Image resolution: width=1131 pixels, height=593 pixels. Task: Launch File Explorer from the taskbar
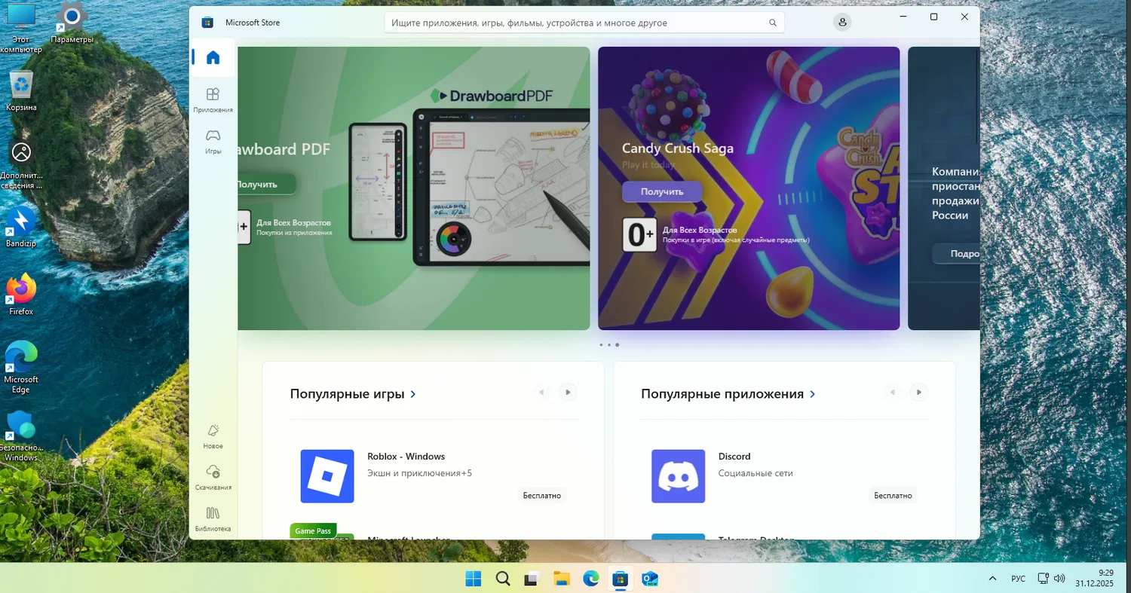[x=562, y=579]
